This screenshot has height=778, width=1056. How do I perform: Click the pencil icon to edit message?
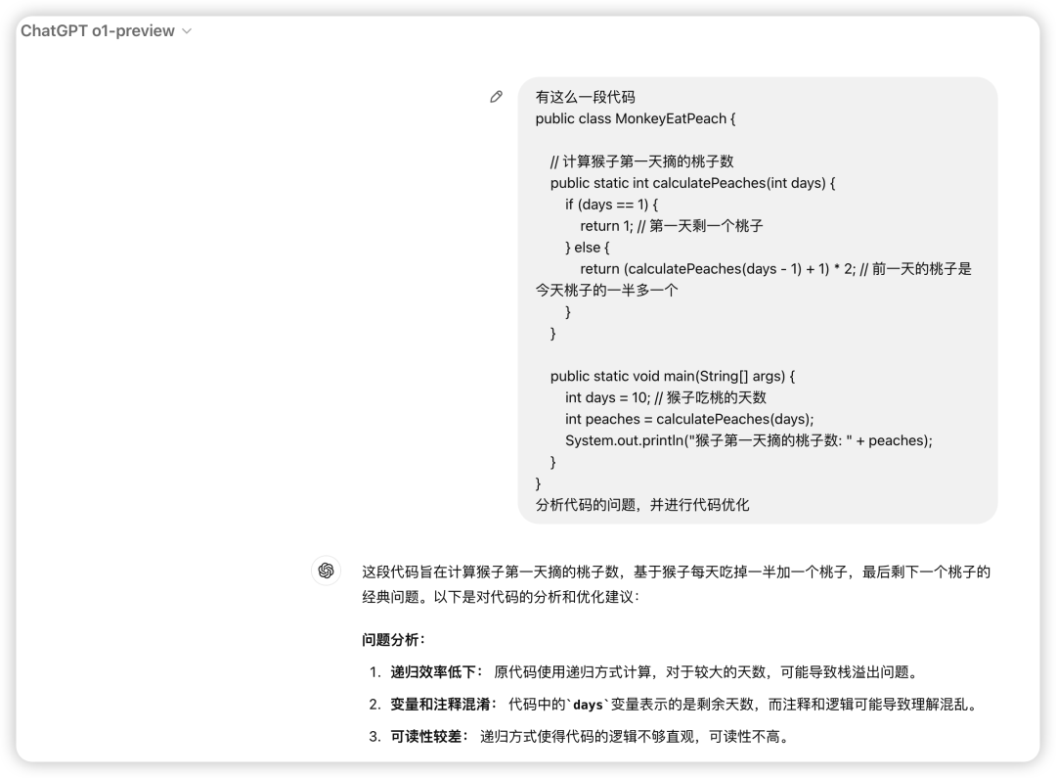[497, 97]
